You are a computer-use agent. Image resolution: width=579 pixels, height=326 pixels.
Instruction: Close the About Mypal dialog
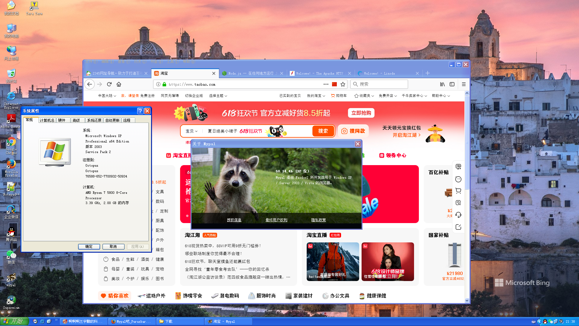(x=358, y=144)
